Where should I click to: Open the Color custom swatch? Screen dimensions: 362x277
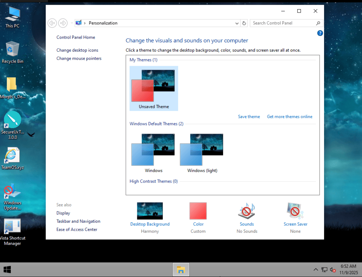coord(198,211)
